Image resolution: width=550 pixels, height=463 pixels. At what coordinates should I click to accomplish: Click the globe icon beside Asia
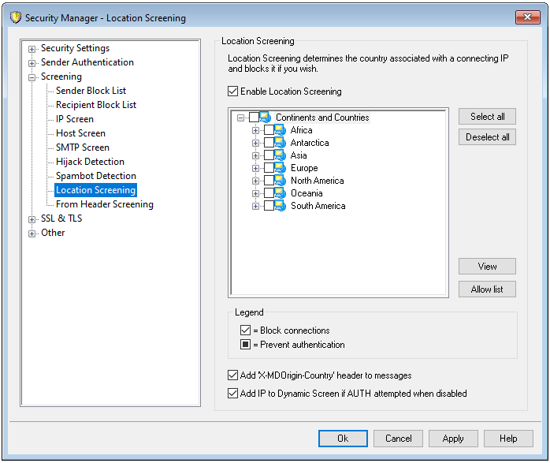pos(281,155)
